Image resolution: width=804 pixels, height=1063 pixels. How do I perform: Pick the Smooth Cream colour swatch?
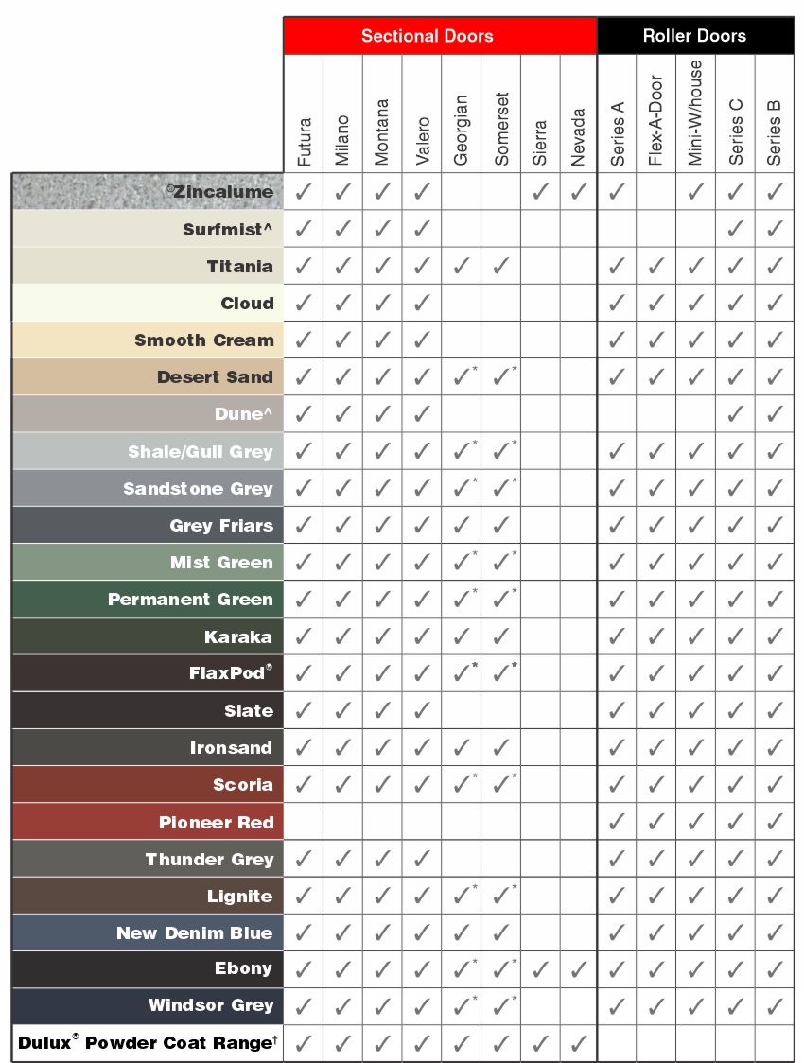(148, 340)
